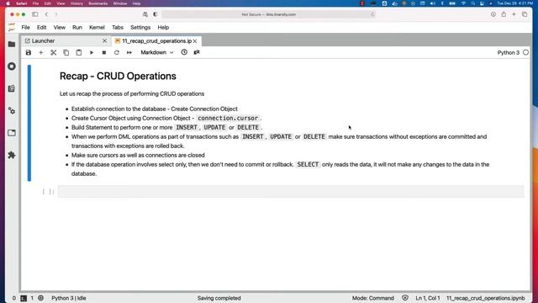
Task: Open the Extension Manager puzzle icon
Action: tap(12, 155)
